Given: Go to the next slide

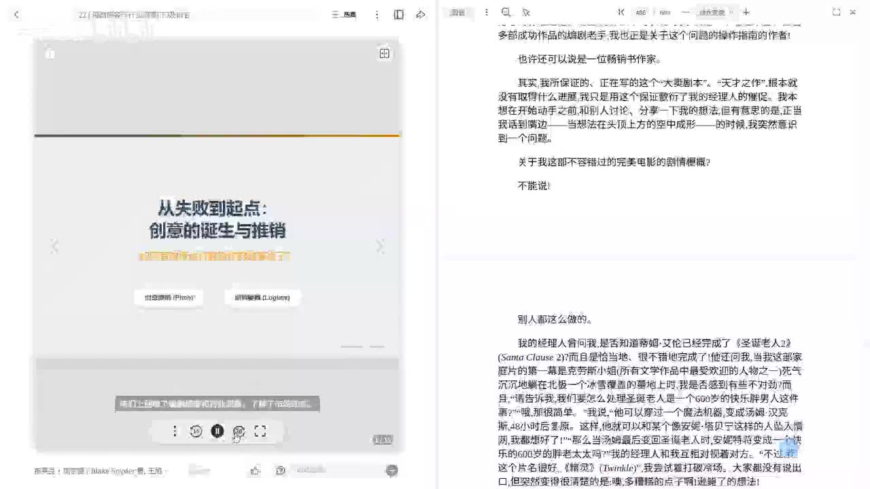Looking at the screenshot, I should click(x=381, y=246).
